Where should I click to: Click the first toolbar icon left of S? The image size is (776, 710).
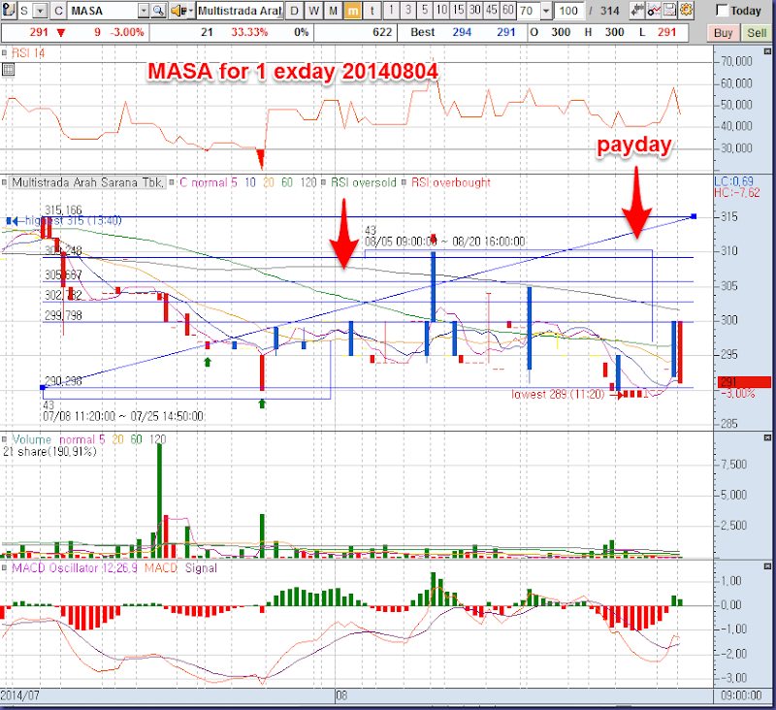click(x=10, y=11)
